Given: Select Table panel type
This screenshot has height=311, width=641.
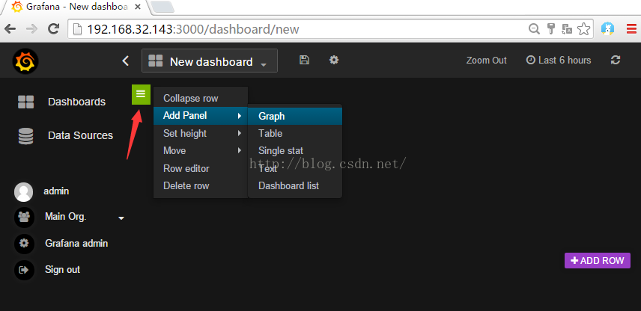Looking at the screenshot, I should click(295, 134).
